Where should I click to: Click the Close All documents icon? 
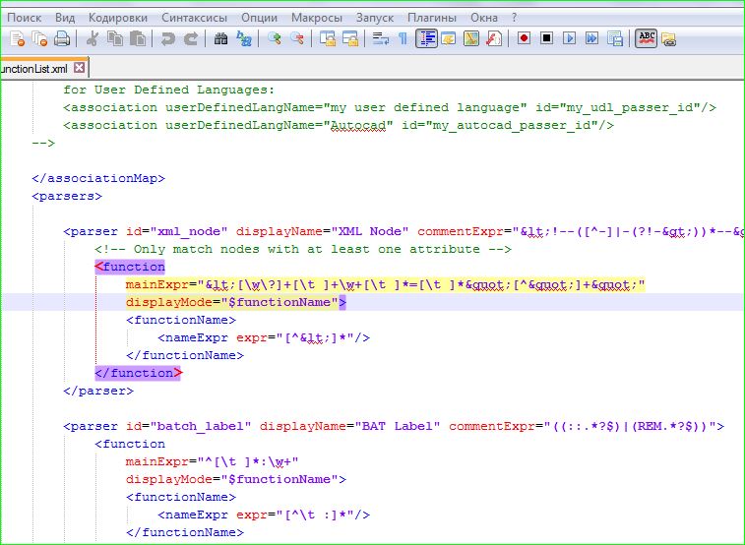point(40,38)
